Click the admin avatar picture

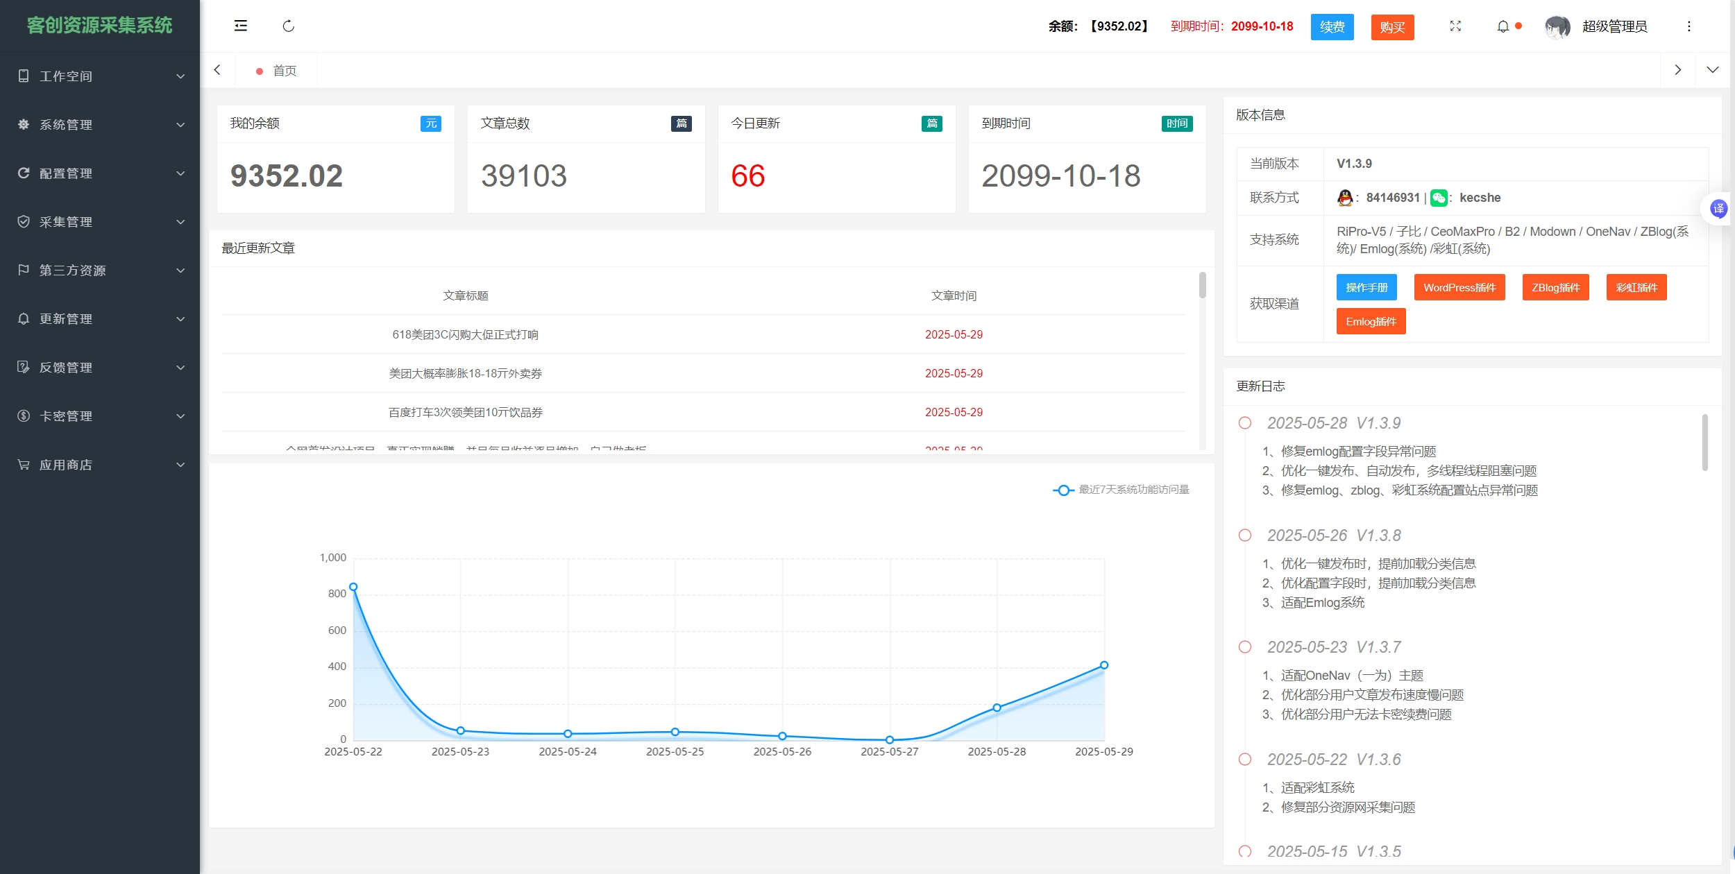tap(1557, 27)
